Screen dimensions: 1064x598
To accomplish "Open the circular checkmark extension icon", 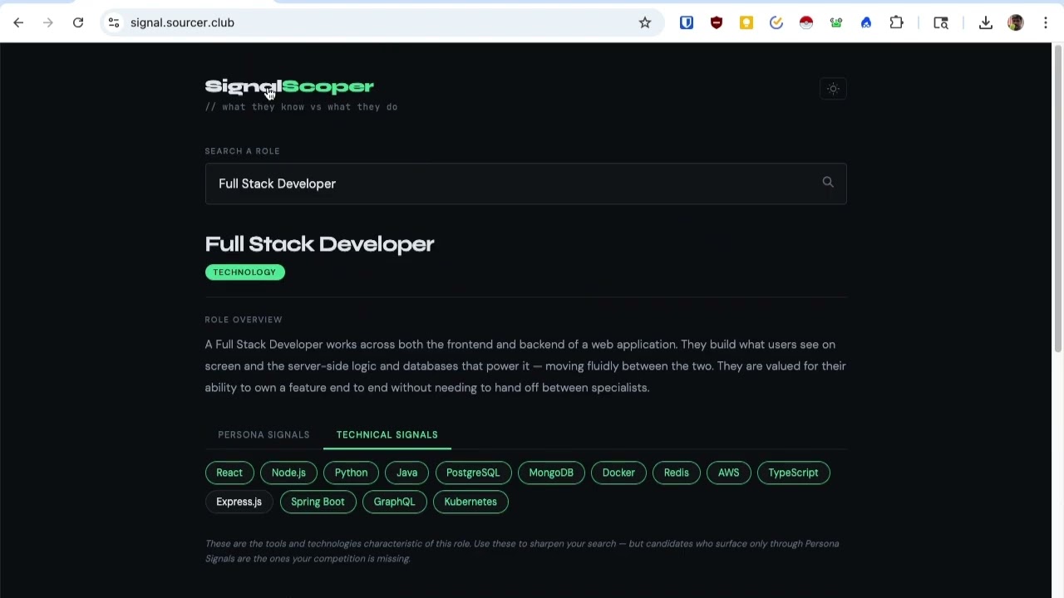I will (776, 22).
